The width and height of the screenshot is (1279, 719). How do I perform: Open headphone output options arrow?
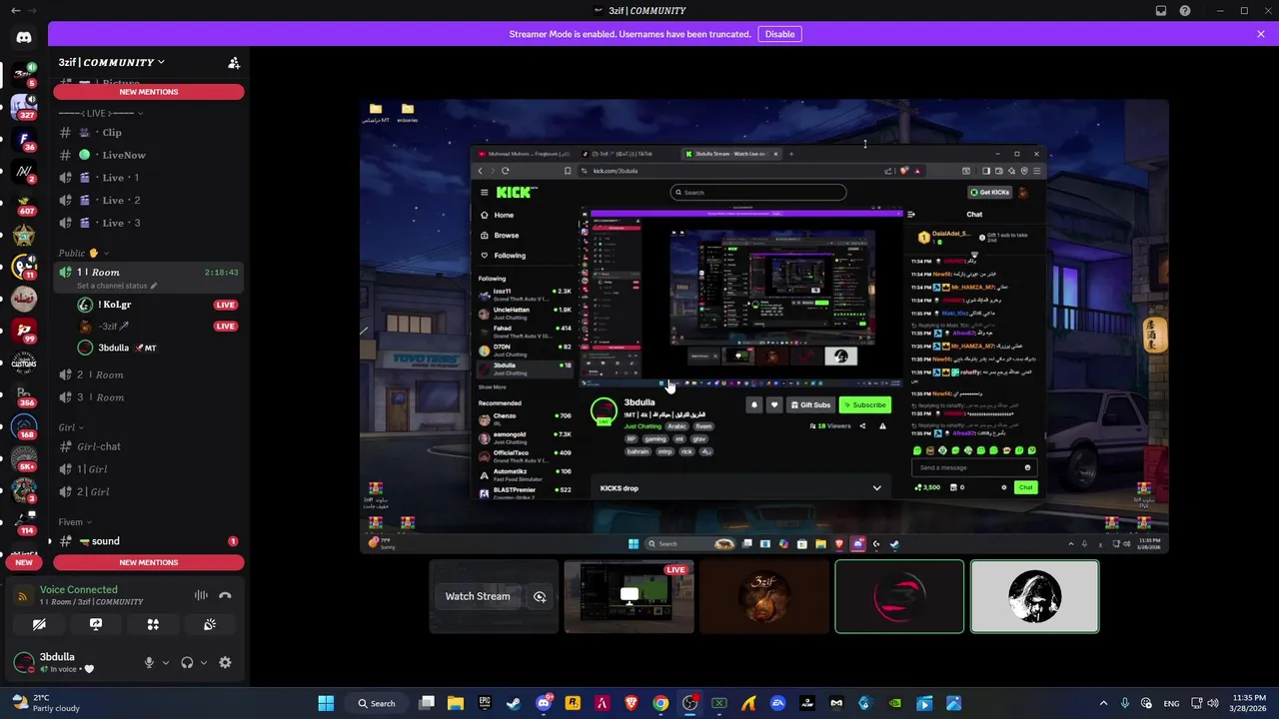(204, 662)
